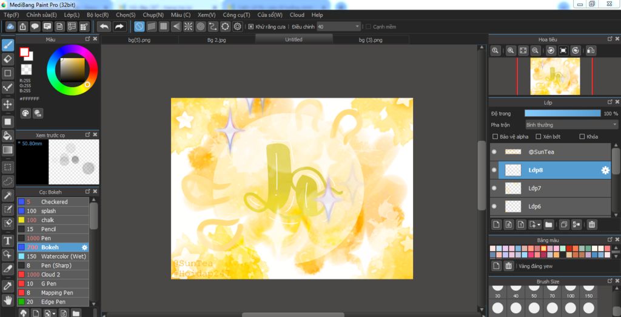Click the canvas horizontal scrollbar
The image size is (621, 317).
click(293, 315)
